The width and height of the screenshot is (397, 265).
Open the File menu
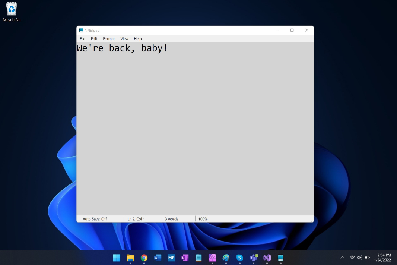click(x=82, y=39)
